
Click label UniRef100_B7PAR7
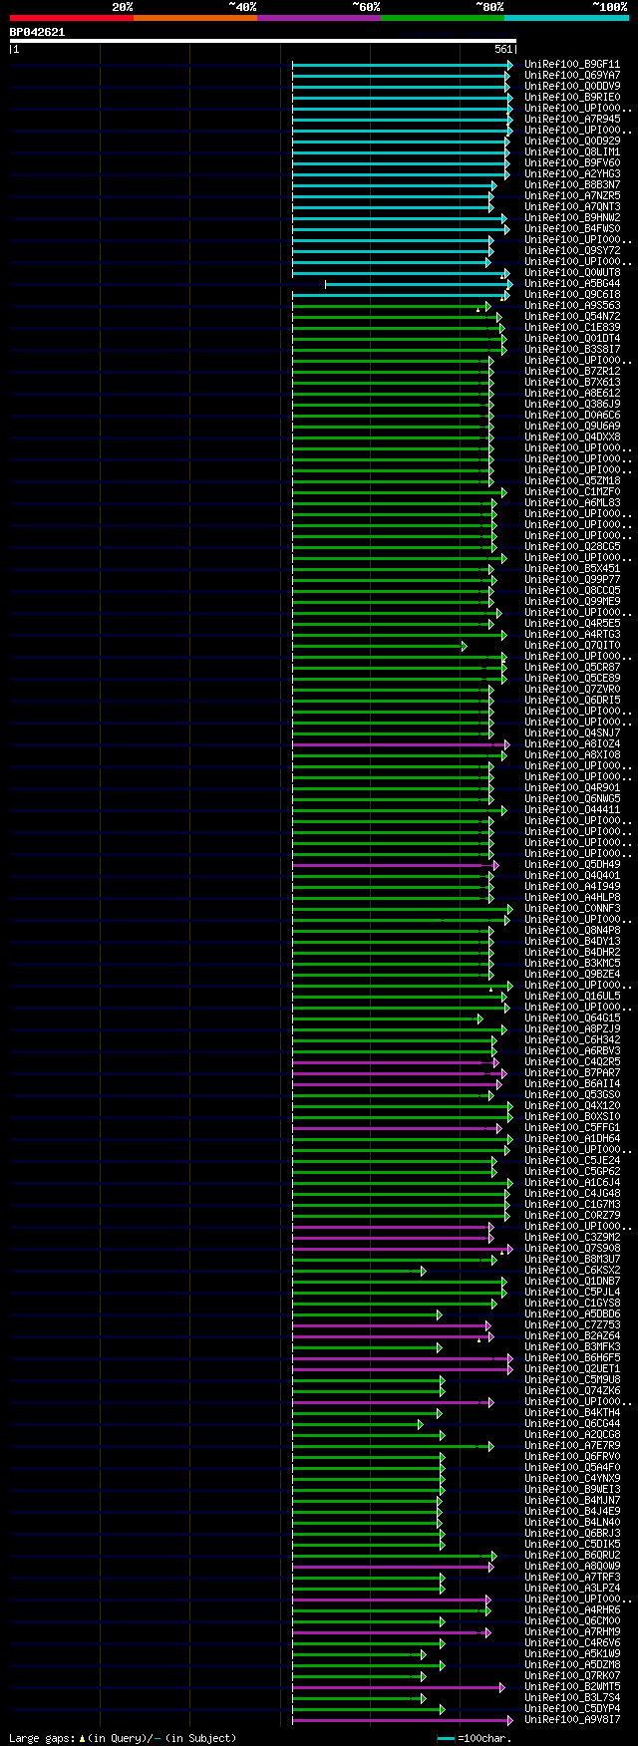point(572,1072)
